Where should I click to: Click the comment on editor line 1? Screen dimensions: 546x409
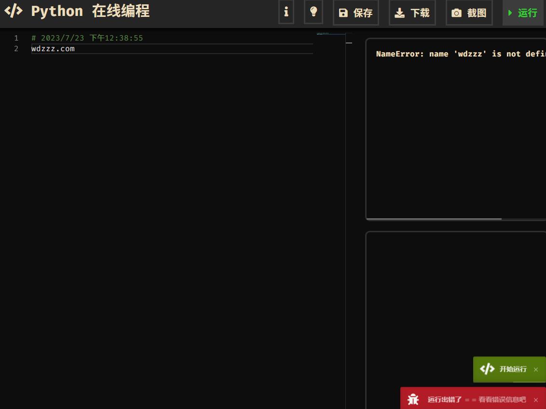pos(87,38)
